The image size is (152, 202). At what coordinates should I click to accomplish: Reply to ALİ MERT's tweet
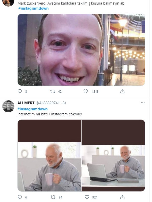(20, 197)
